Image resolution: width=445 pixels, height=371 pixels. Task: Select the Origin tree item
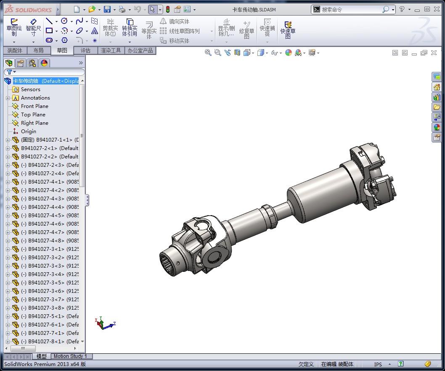[28, 132]
